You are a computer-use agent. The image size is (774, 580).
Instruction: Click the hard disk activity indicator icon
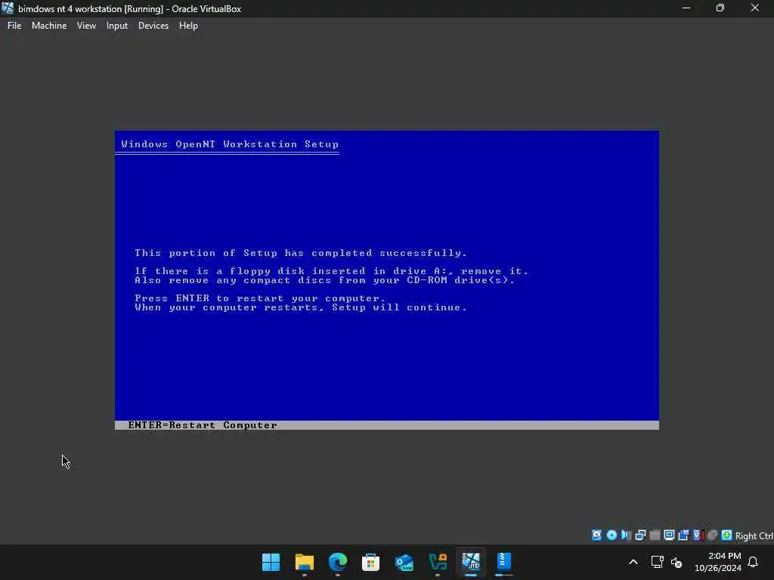tap(597, 535)
